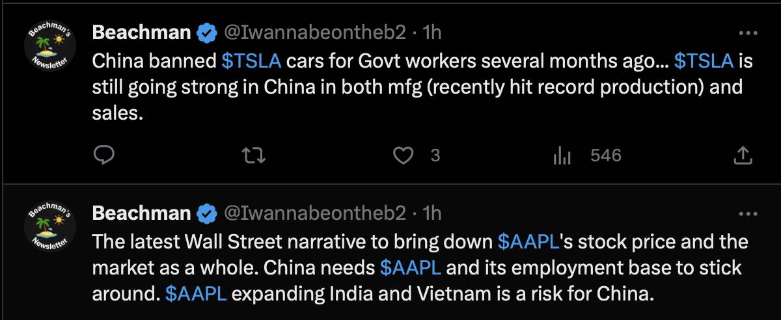Open @Iwannabeontheb2 handle on first tweet
This screenshot has height=320, width=781.
click(315, 31)
